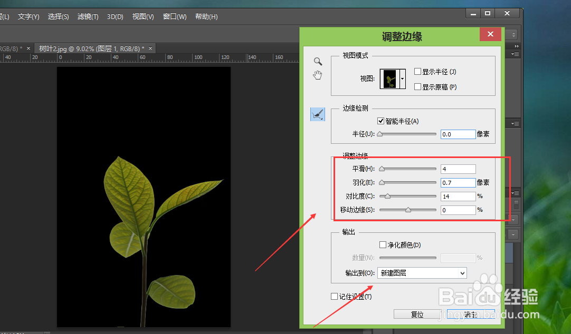Click the 羽化(E) slider
The height and width of the screenshot is (334, 571).
coord(408,182)
